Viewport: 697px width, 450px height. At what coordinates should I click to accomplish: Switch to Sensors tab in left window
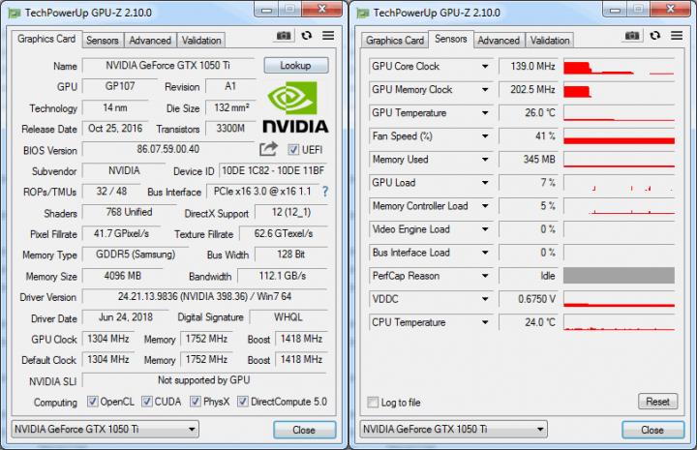tap(103, 41)
